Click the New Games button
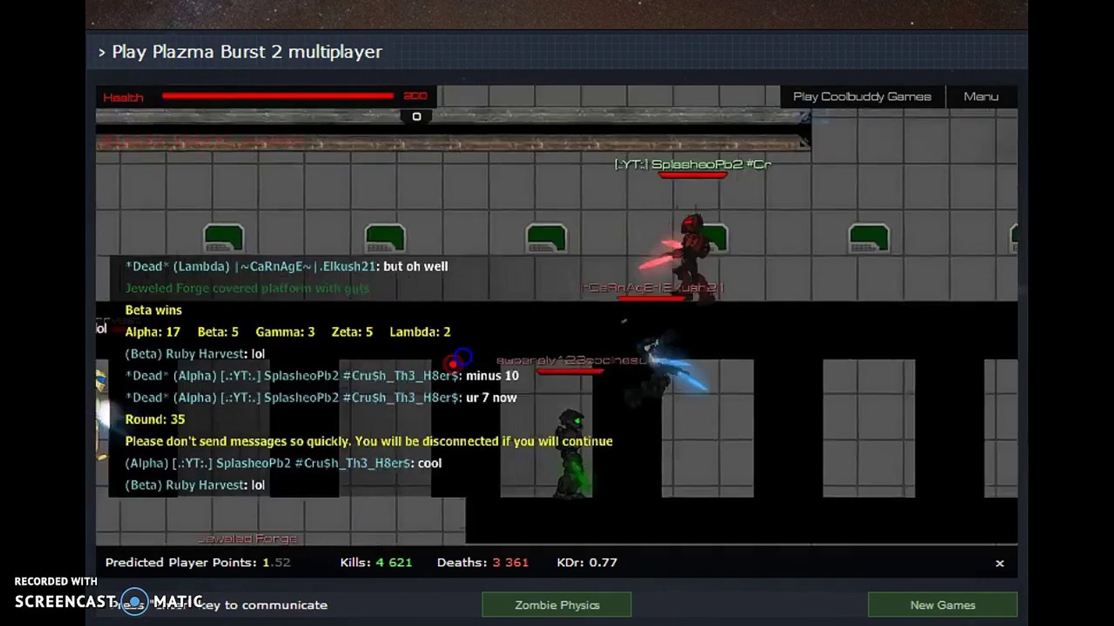The height and width of the screenshot is (626, 1114). coord(942,605)
